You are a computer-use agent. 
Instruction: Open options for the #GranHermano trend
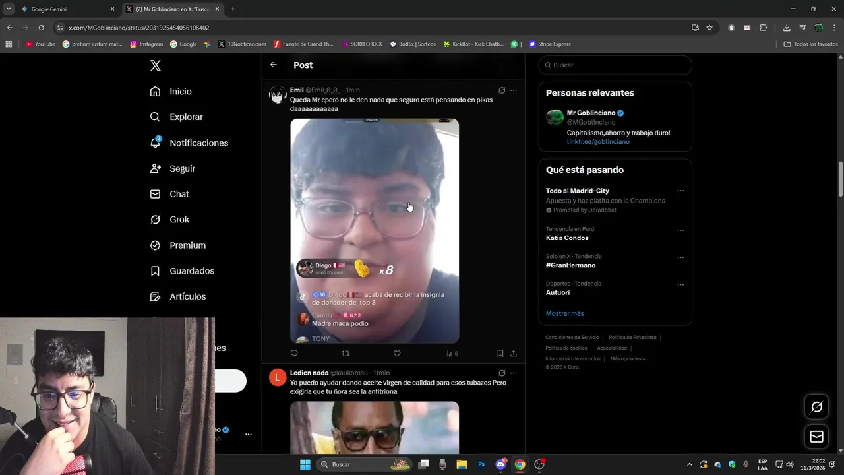(680, 257)
